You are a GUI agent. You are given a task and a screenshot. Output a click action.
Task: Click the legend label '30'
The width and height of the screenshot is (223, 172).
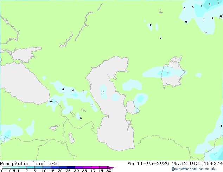click(x=76, y=171)
